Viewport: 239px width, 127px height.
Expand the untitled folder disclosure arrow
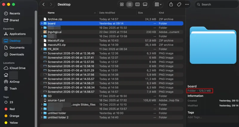point(42,113)
